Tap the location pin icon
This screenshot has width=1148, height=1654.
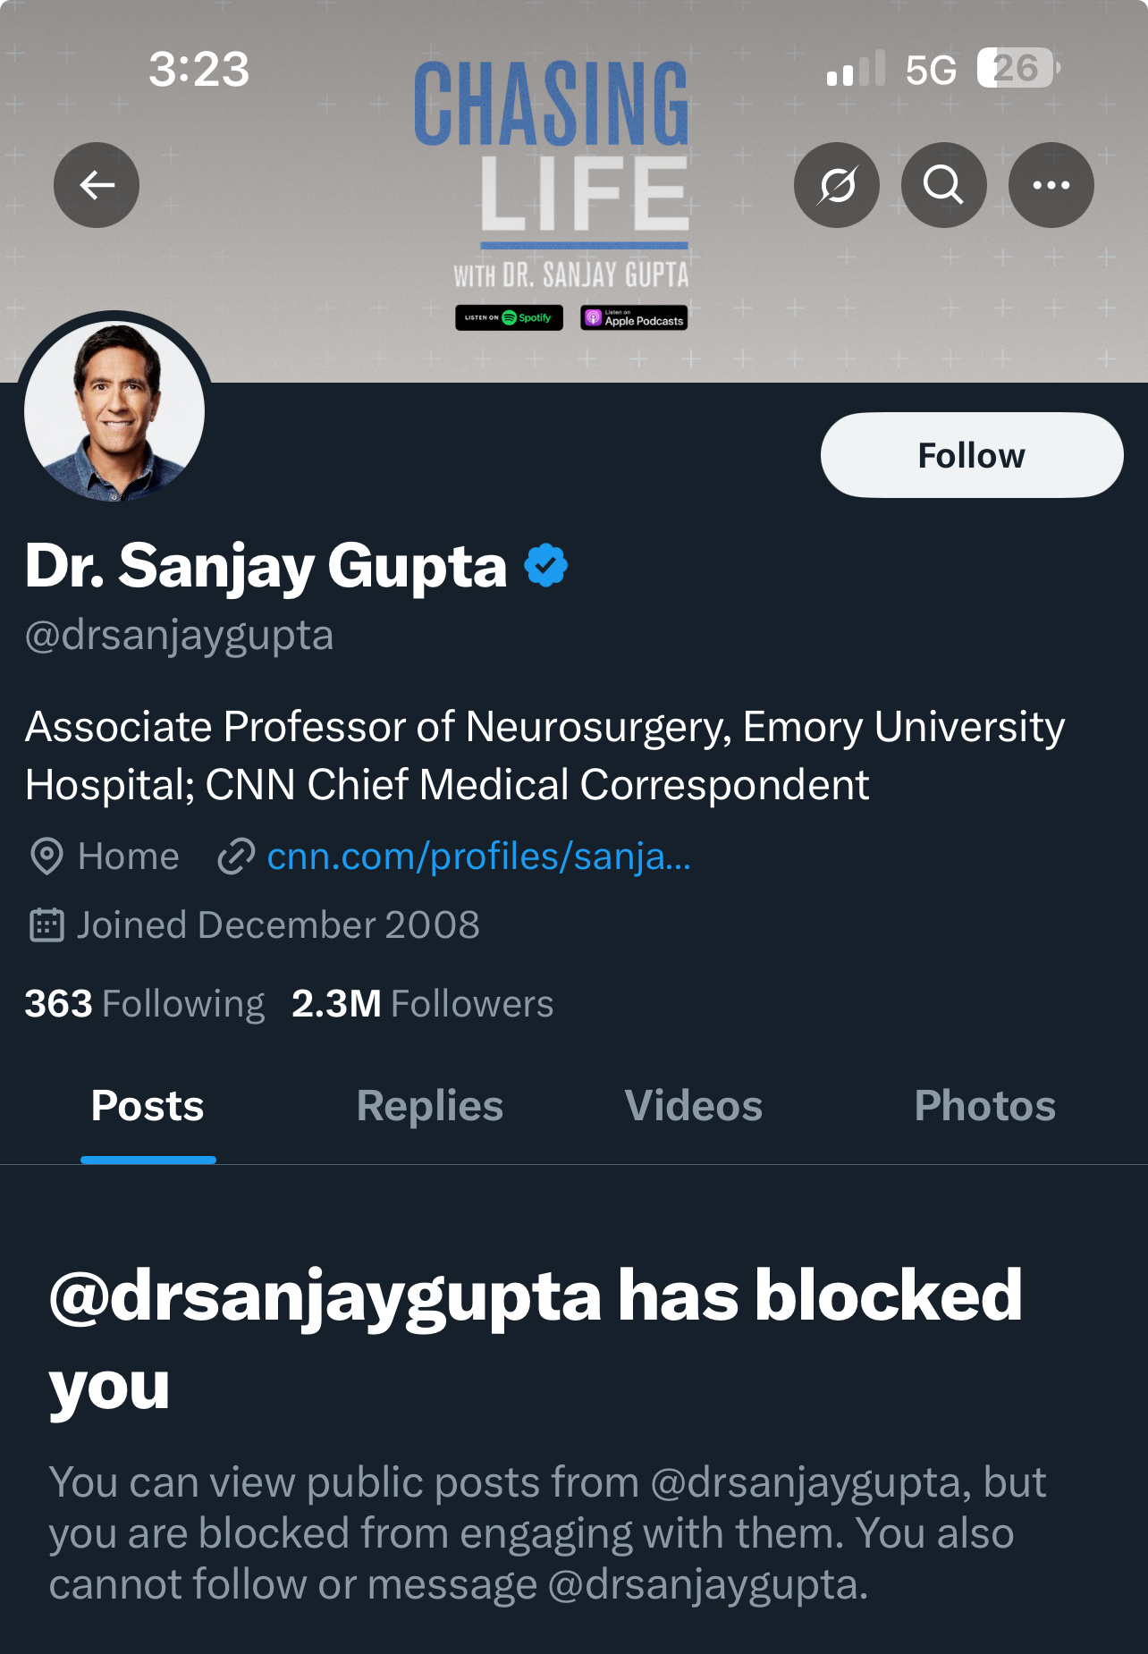click(46, 857)
